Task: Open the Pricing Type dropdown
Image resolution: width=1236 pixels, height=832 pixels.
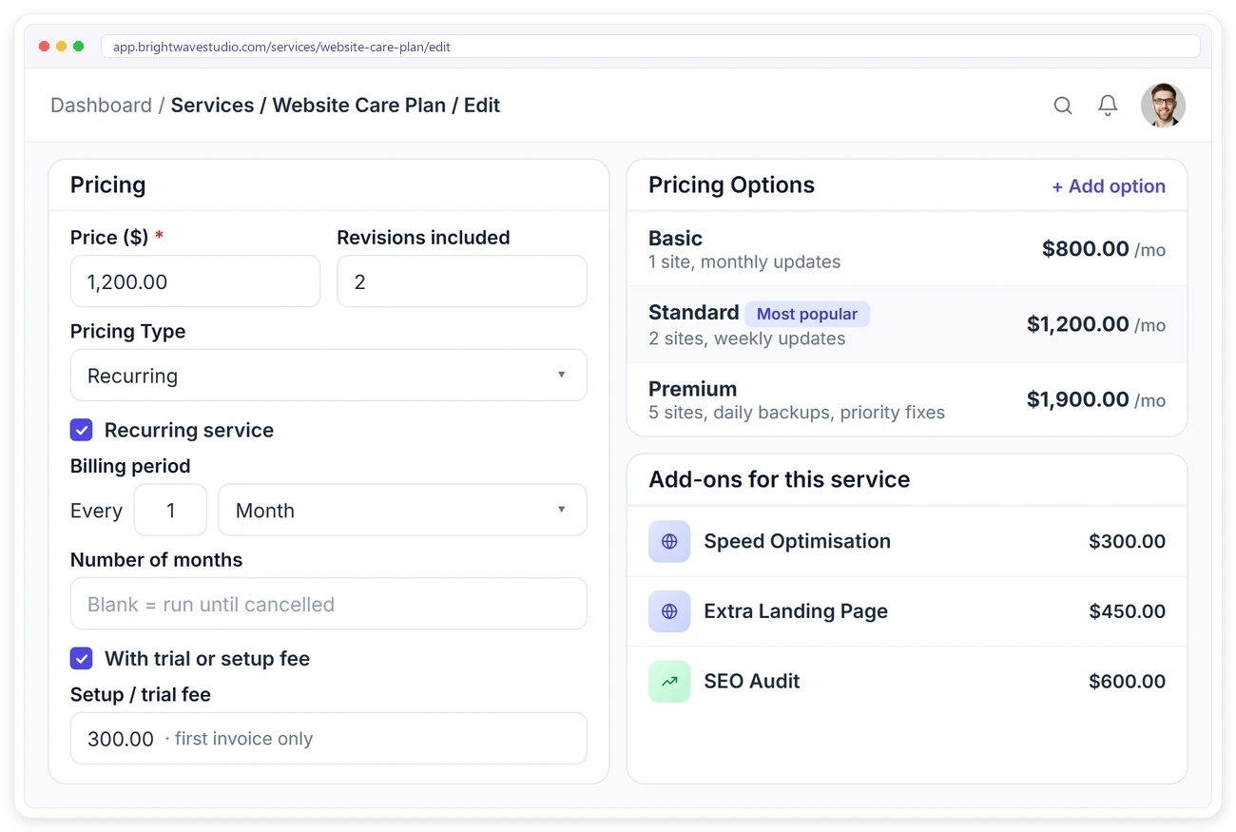Action: click(x=328, y=376)
